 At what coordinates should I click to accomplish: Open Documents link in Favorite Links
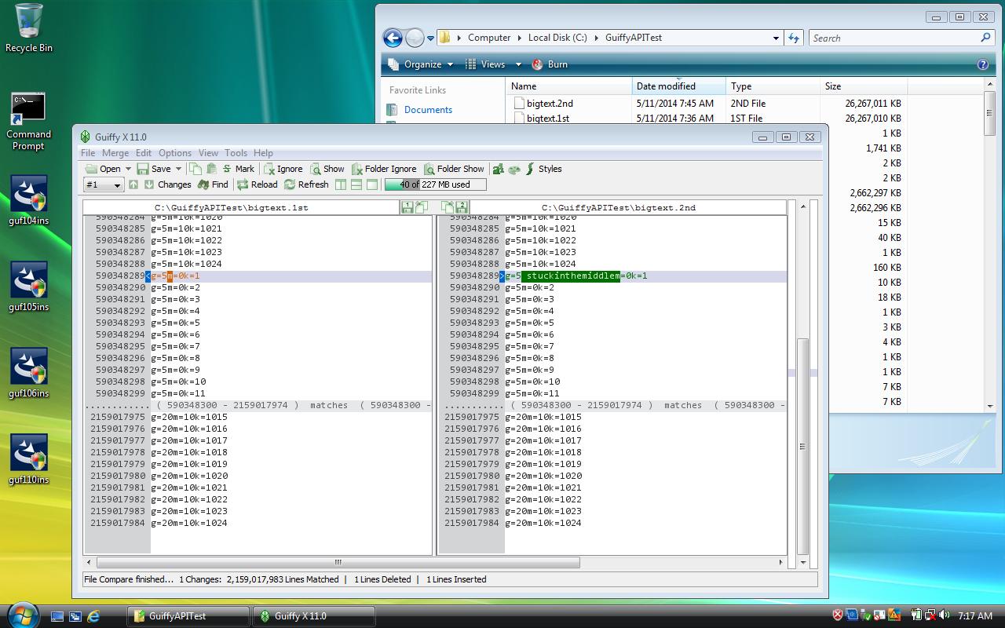pos(428,110)
